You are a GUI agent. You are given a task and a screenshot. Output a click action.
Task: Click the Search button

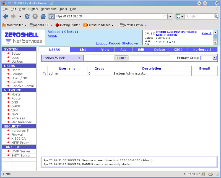pos(121,58)
